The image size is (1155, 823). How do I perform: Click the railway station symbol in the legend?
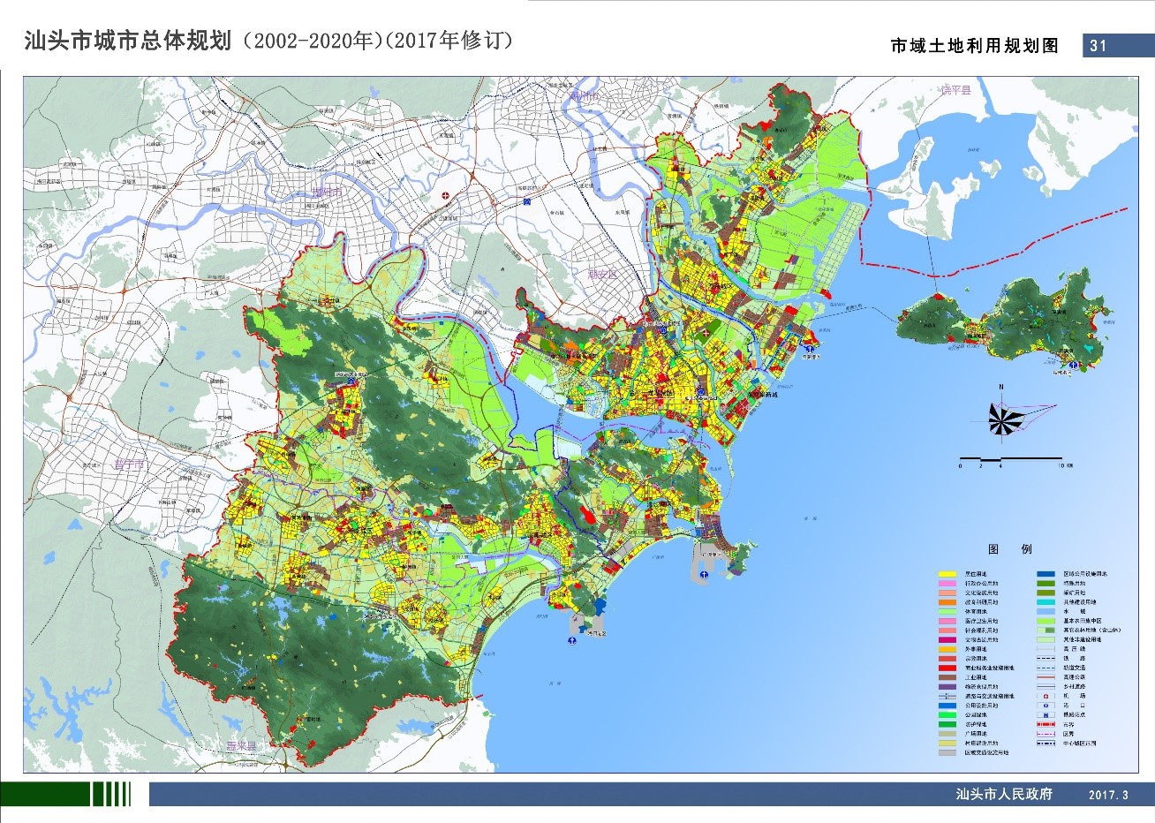point(1046,715)
